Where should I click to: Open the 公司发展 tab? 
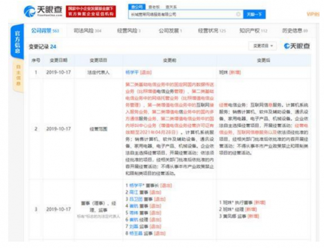[x=170, y=31]
